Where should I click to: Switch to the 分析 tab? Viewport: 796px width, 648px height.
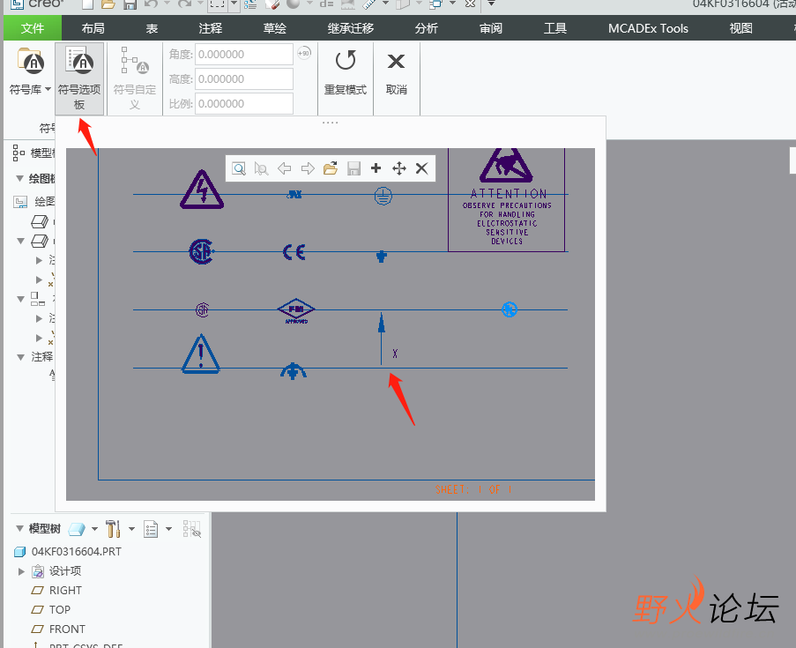point(427,28)
